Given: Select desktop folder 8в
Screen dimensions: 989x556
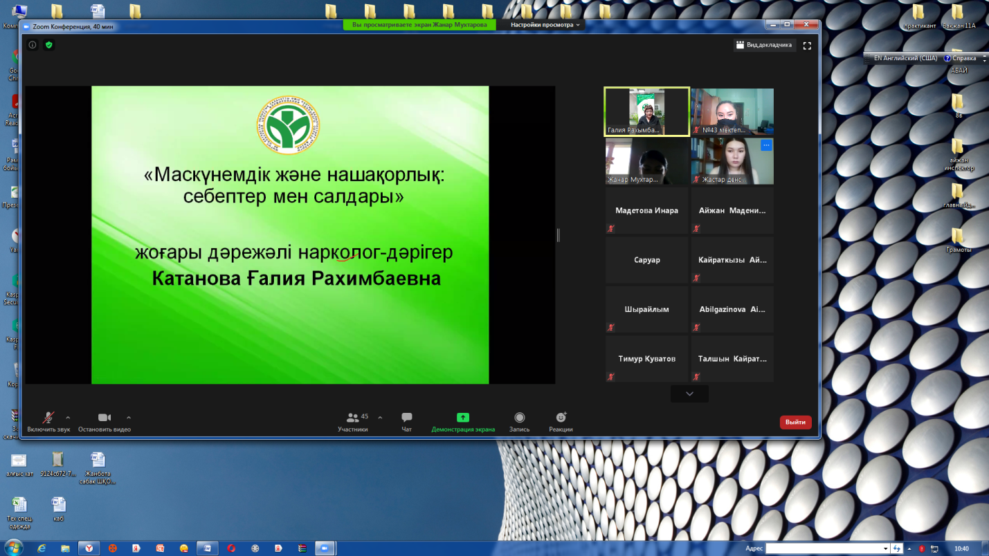Looking at the screenshot, I should (958, 106).
